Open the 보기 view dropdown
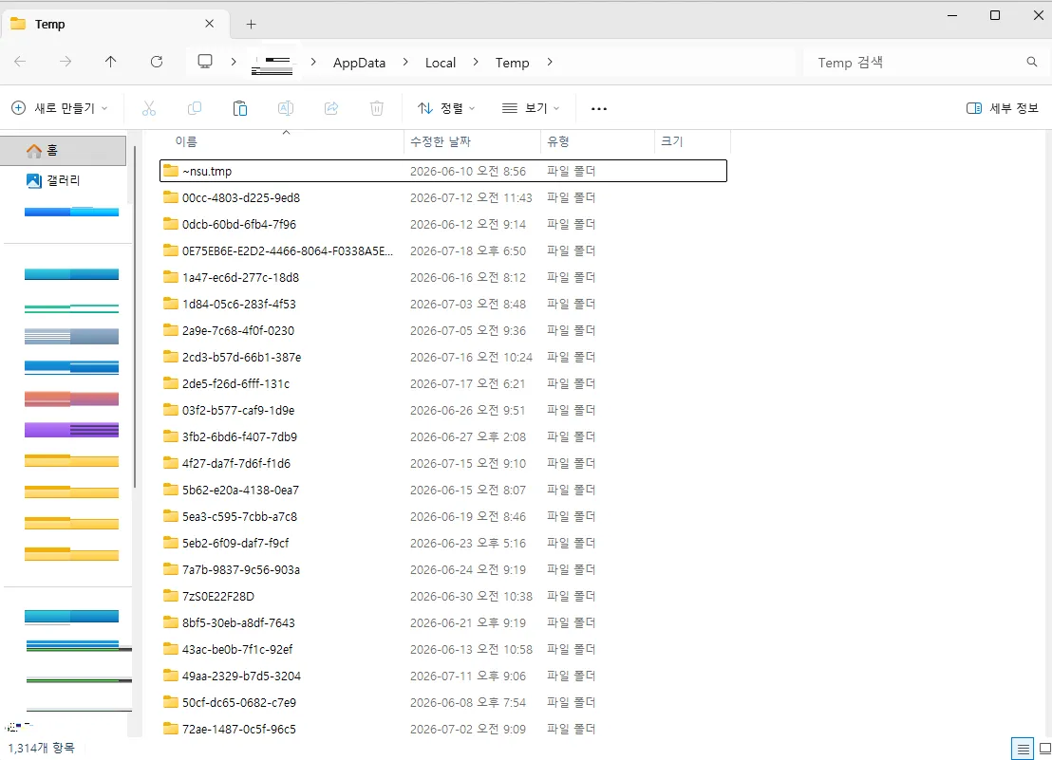This screenshot has height=760, width=1052. pyautogui.click(x=531, y=108)
